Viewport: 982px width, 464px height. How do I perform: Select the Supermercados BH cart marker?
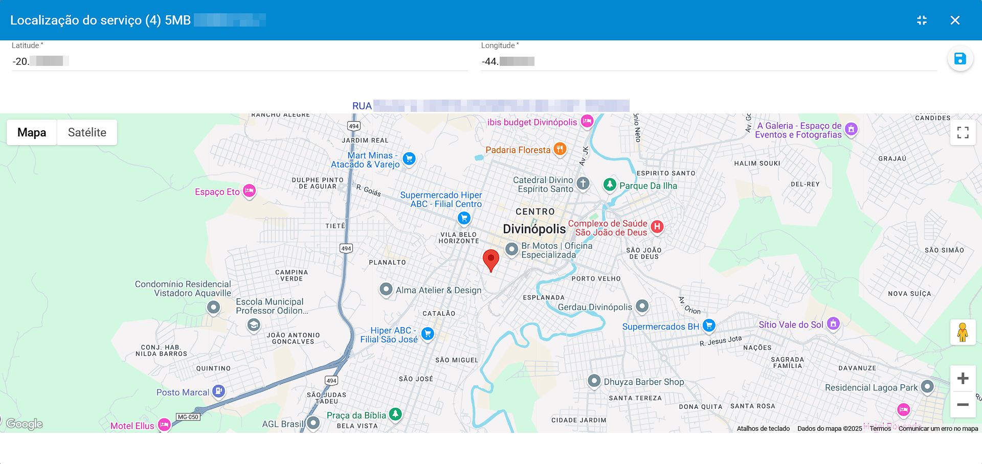[709, 326]
